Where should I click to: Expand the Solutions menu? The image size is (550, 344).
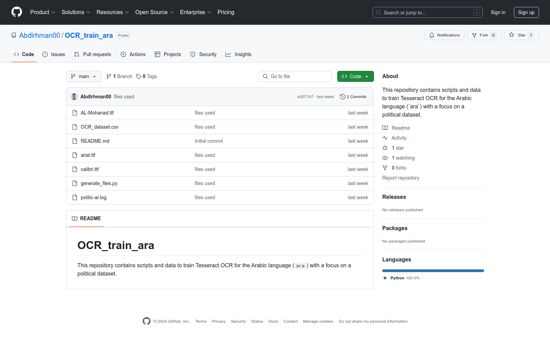(x=76, y=12)
